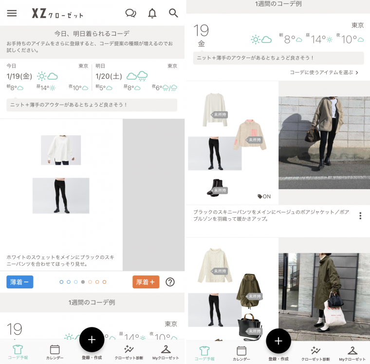Select the last orange pagination dot
Screen dimensions: 370x364
coord(104,282)
